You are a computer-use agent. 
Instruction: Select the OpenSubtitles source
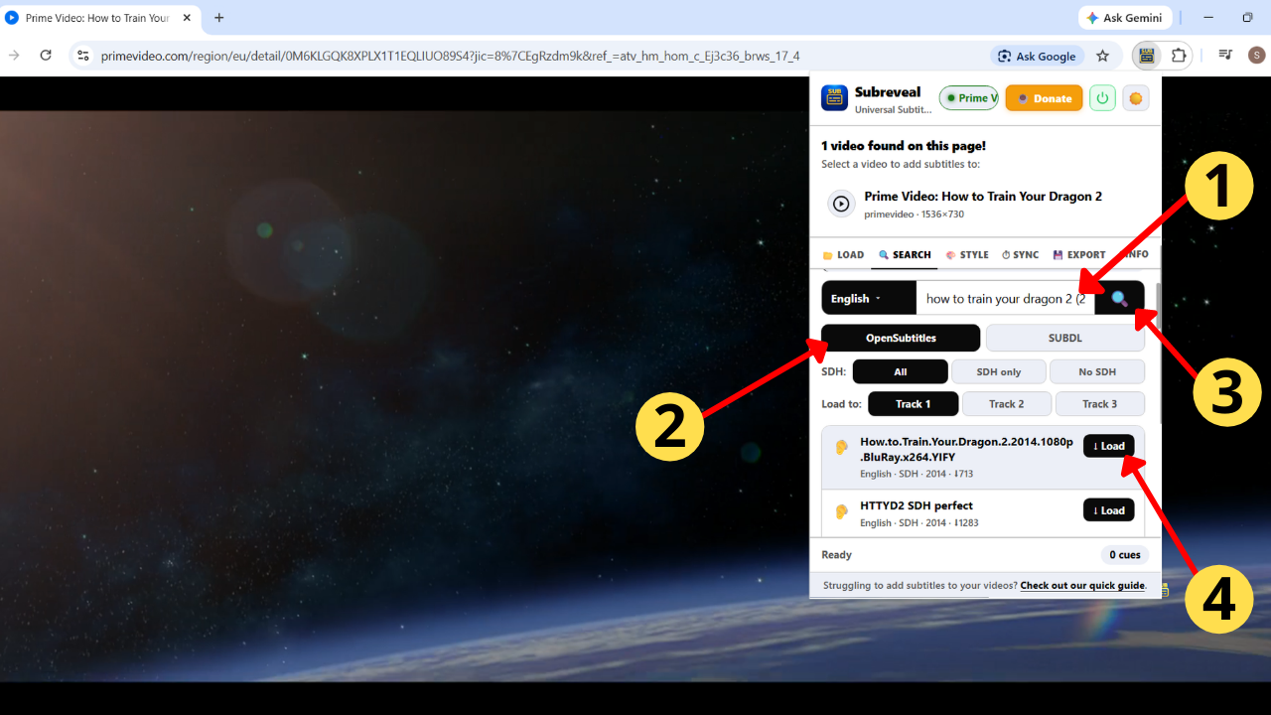click(901, 338)
